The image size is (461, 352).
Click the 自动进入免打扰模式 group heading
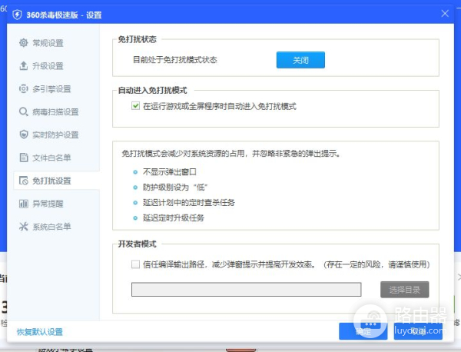coord(153,90)
